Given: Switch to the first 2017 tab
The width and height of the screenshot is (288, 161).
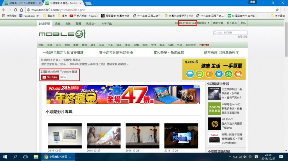Looking at the screenshot, I should (x=21, y=3).
